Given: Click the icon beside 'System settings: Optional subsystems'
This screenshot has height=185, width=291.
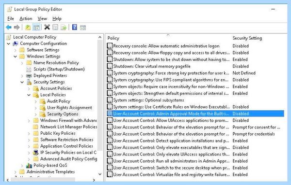Looking at the screenshot, I should pyautogui.click(x=110, y=100).
